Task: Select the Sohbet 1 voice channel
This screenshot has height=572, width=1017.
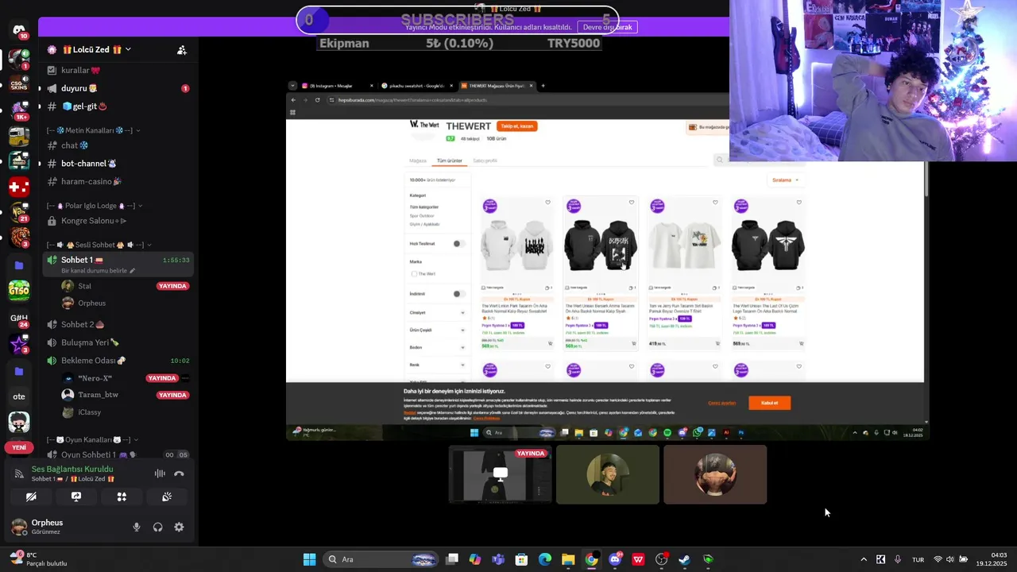Action: click(x=118, y=260)
